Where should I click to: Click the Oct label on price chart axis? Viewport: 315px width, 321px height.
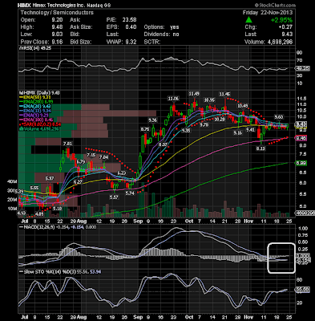189,221
